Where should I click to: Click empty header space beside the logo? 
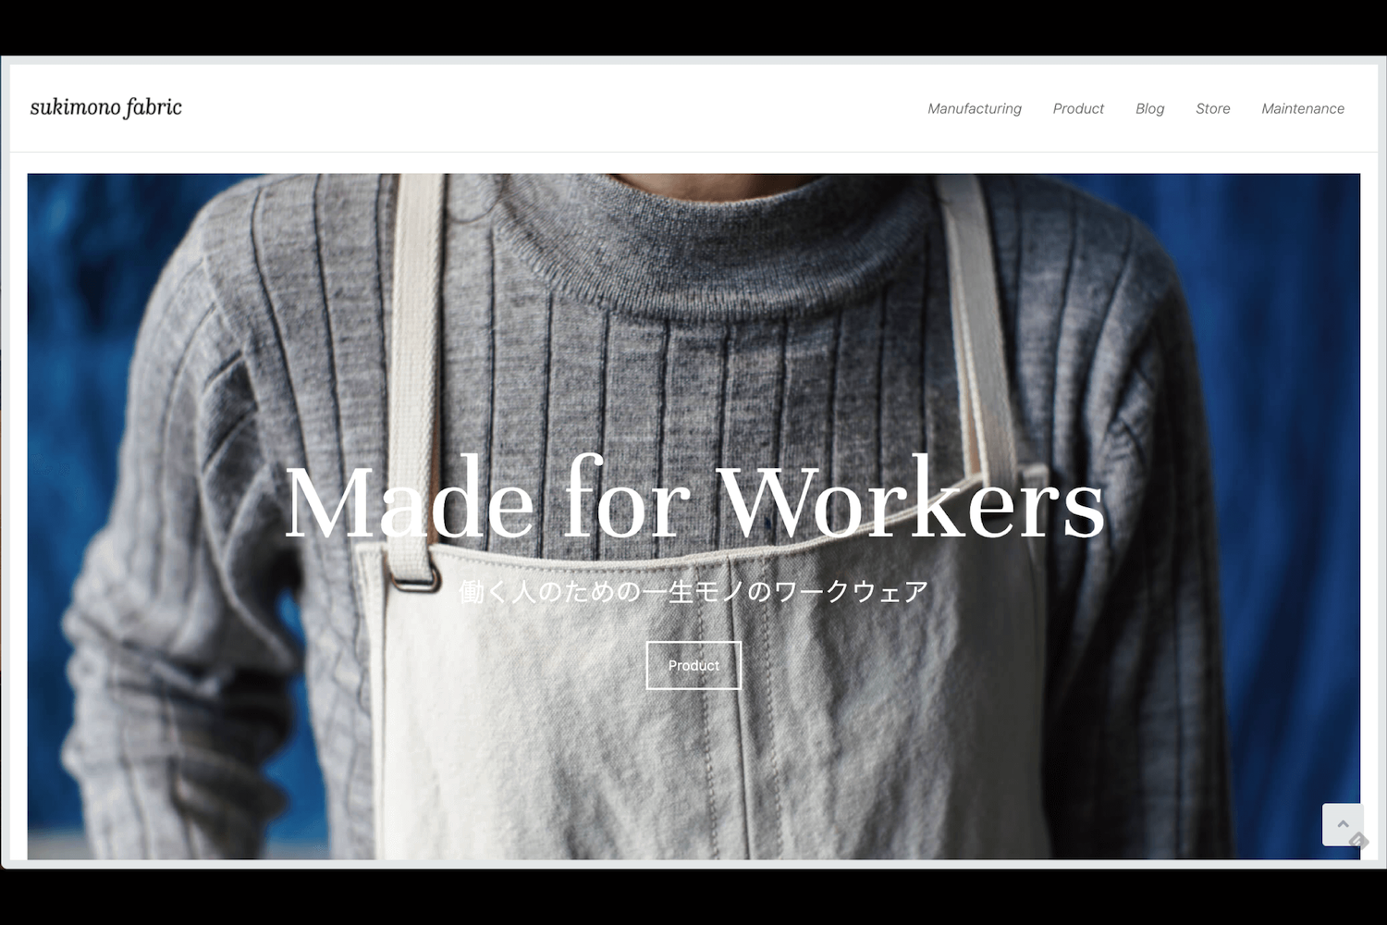tap(555, 108)
